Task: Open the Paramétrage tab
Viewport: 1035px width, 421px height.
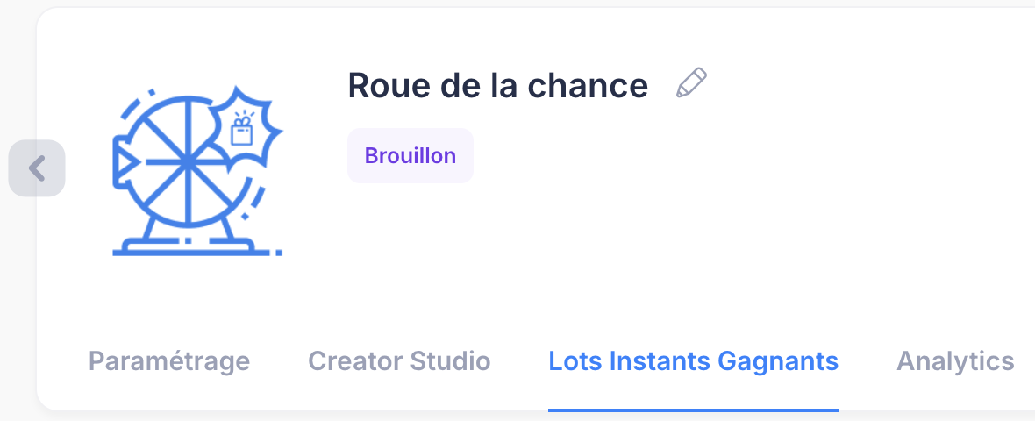Action: pyautogui.click(x=169, y=360)
